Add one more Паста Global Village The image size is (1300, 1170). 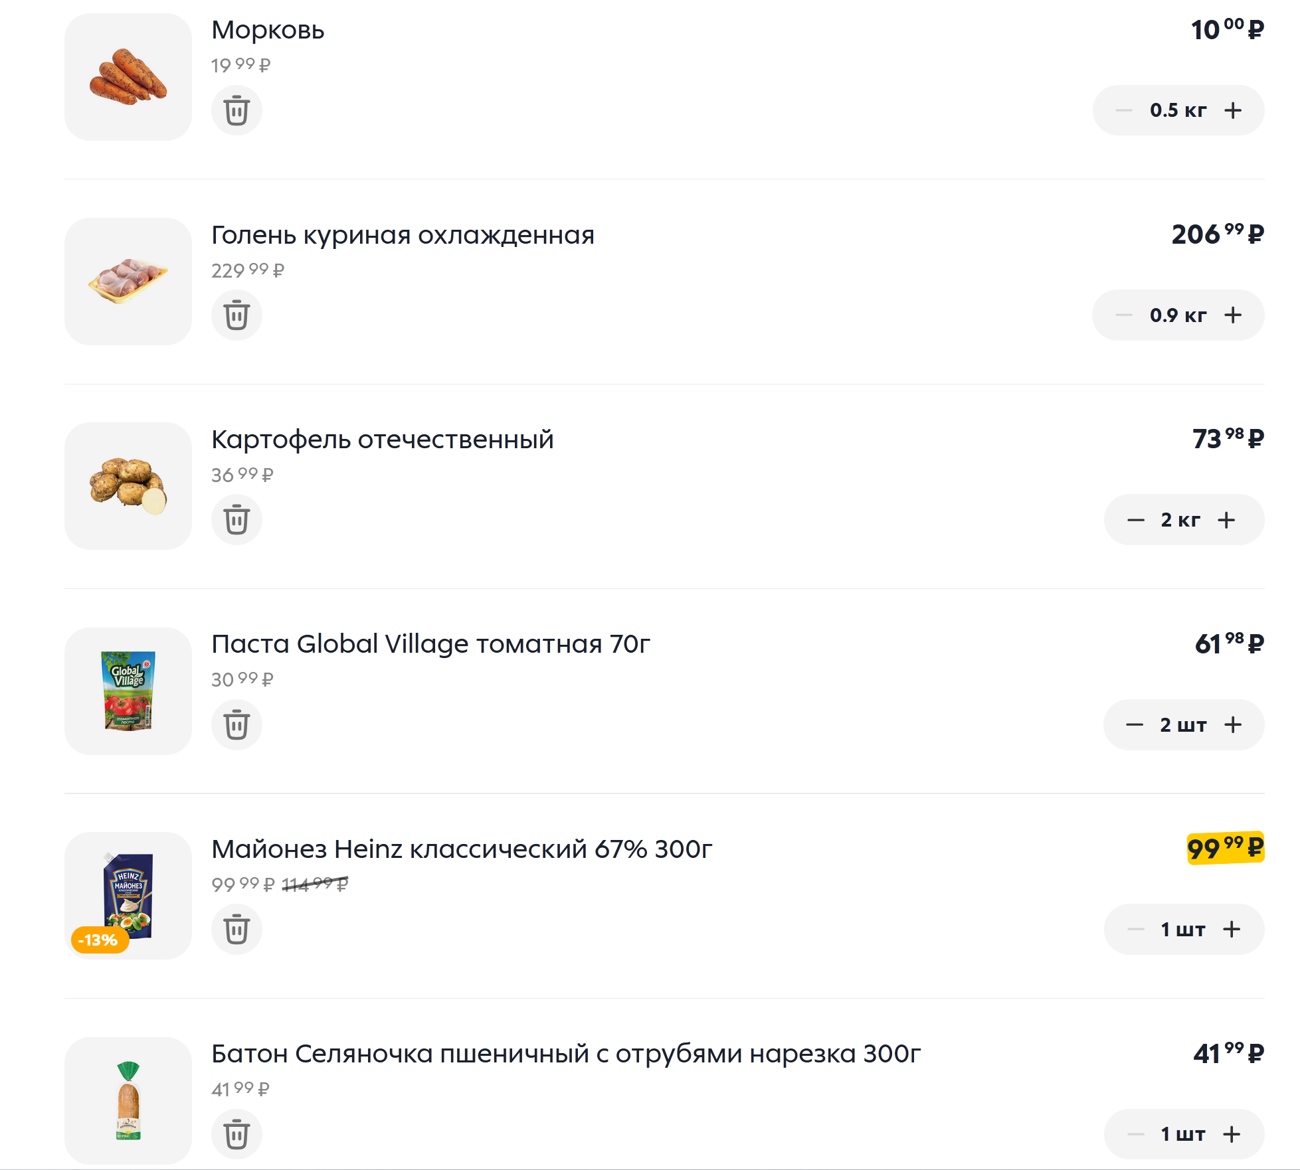tap(1233, 724)
